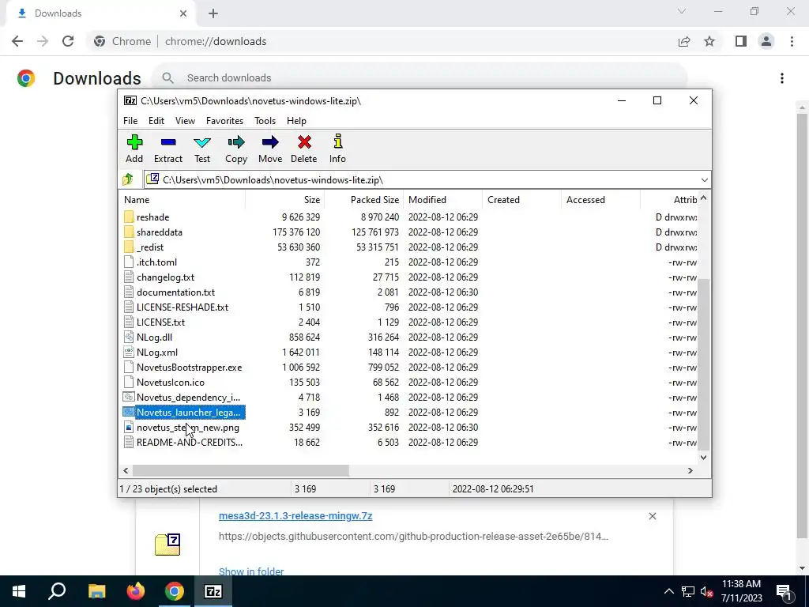Open the Chrome profile avatar

click(766, 41)
